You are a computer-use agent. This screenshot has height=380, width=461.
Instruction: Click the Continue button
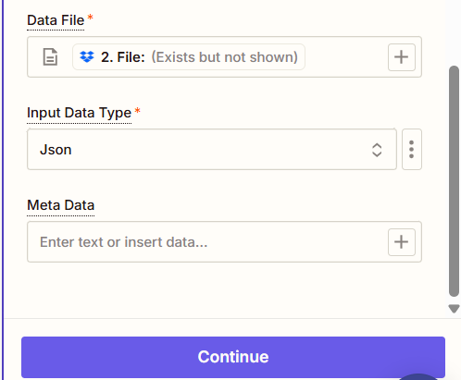click(233, 357)
